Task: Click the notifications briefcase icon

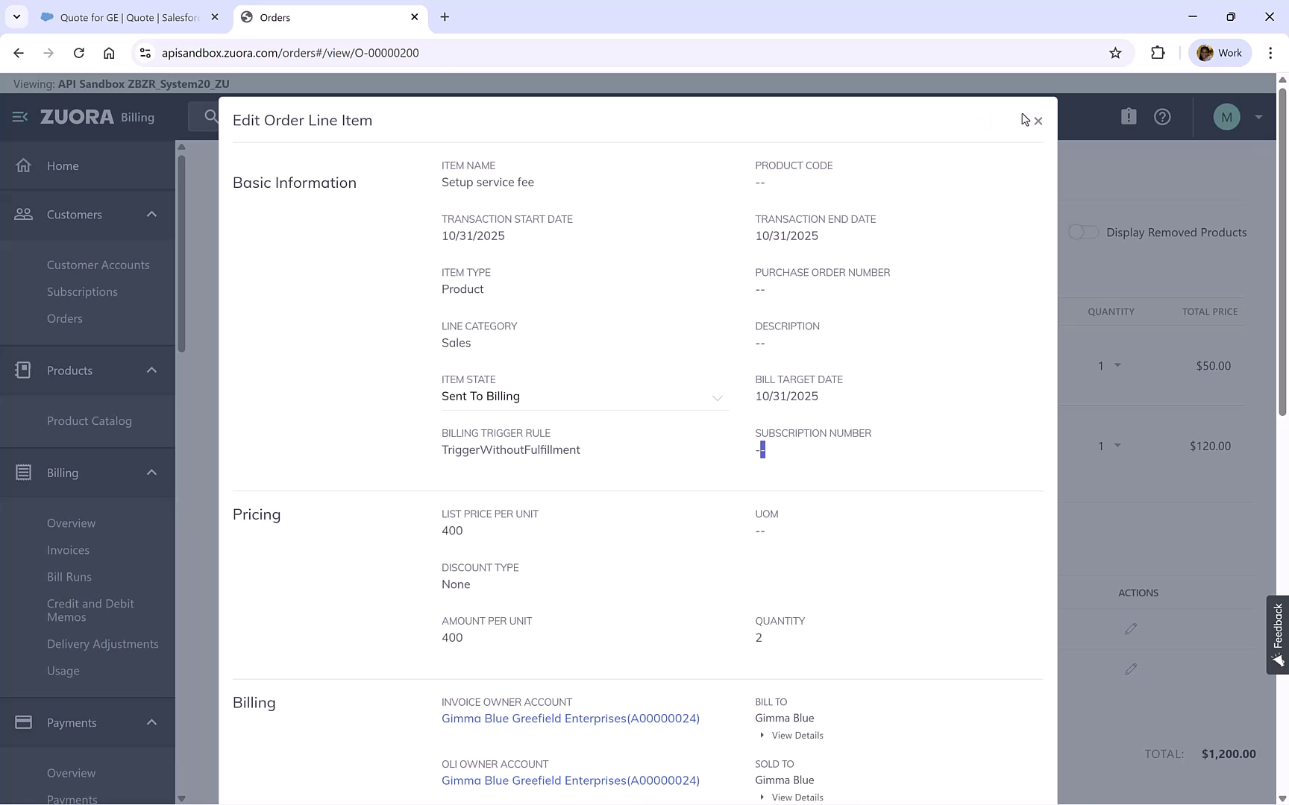Action: coord(1129,116)
